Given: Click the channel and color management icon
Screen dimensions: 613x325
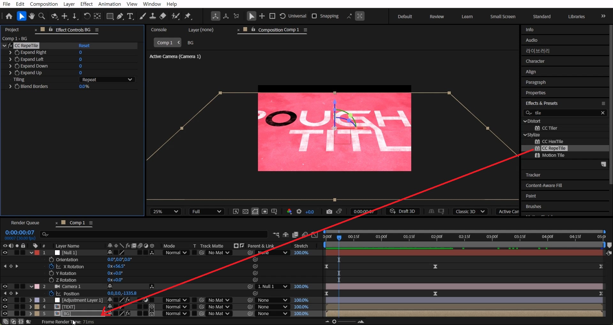Looking at the screenshot, I should 289,212.
